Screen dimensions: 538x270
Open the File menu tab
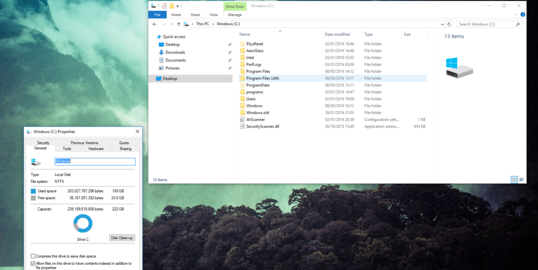pos(158,15)
